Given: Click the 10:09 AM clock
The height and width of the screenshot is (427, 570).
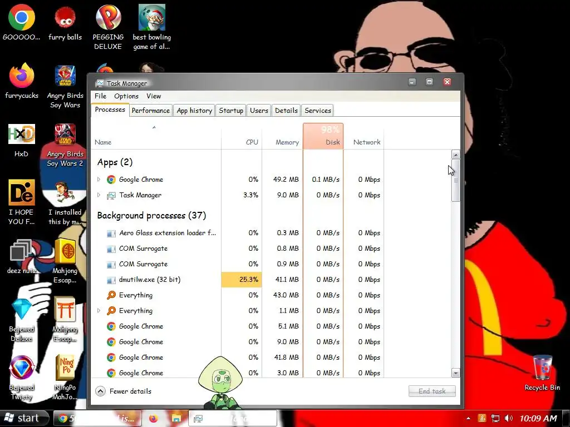Looking at the screenshot, I should [x=538, y=418].
